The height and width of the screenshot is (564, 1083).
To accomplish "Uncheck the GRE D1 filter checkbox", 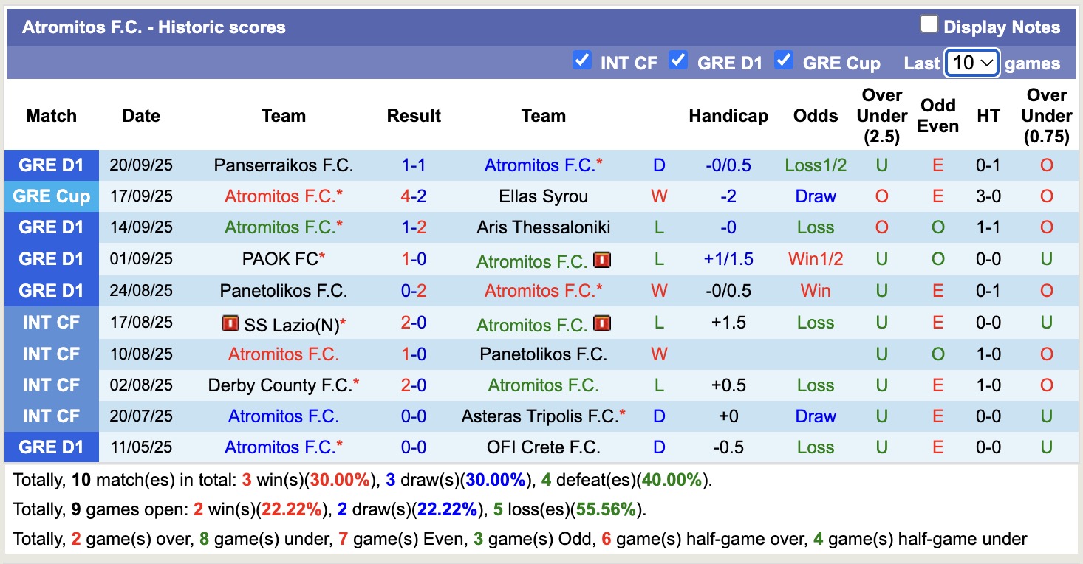I will (678, 63).
